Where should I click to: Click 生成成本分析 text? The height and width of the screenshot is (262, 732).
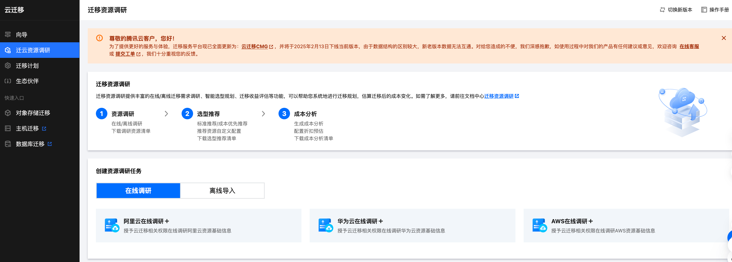[309, 124]
